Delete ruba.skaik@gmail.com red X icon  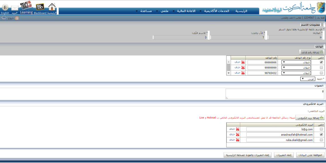[x=237, y=140]
